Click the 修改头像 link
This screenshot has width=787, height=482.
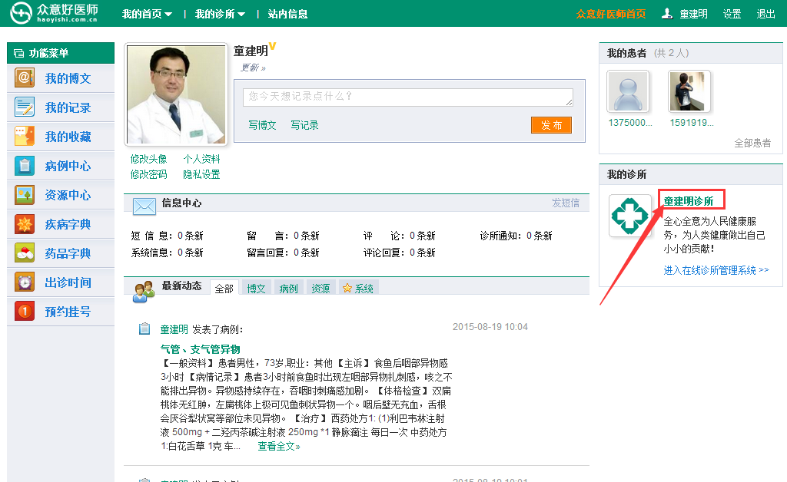(x=148, y=159)
